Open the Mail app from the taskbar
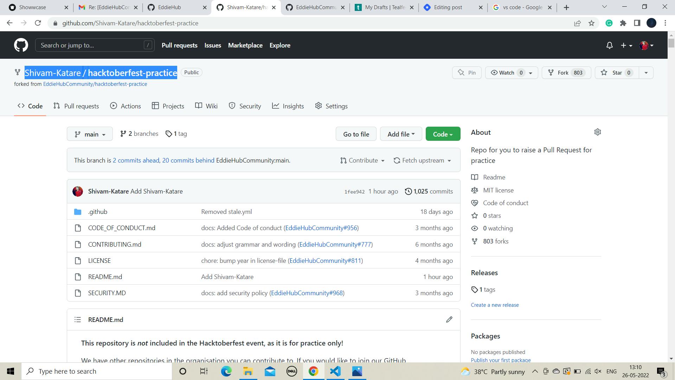The height and width of the screenshot is (380, 675). (x=270, y=371)
